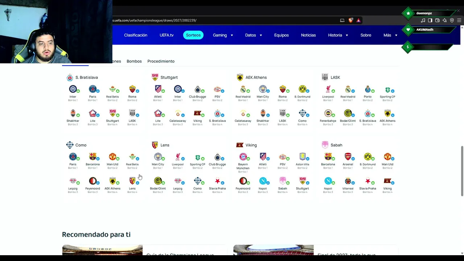Screen dimensions: 464x261
Task: Switch to the Bombos tab
Action: [x=134, y=61]
